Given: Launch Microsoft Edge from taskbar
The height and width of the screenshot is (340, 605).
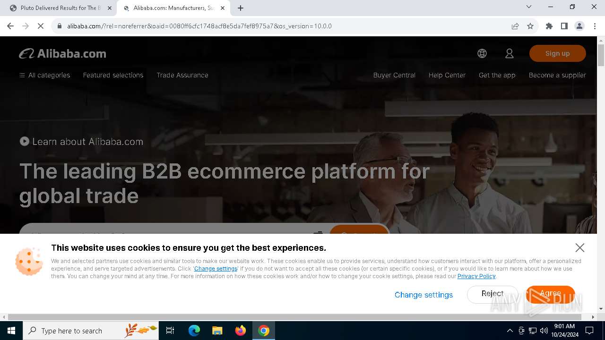Looking at the screenshot, I should (x=194, y=331).
